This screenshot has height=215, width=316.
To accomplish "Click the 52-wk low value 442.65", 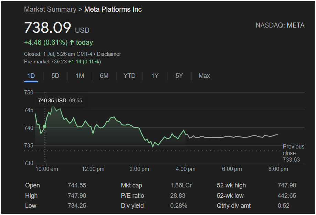I will coord(287,196).
